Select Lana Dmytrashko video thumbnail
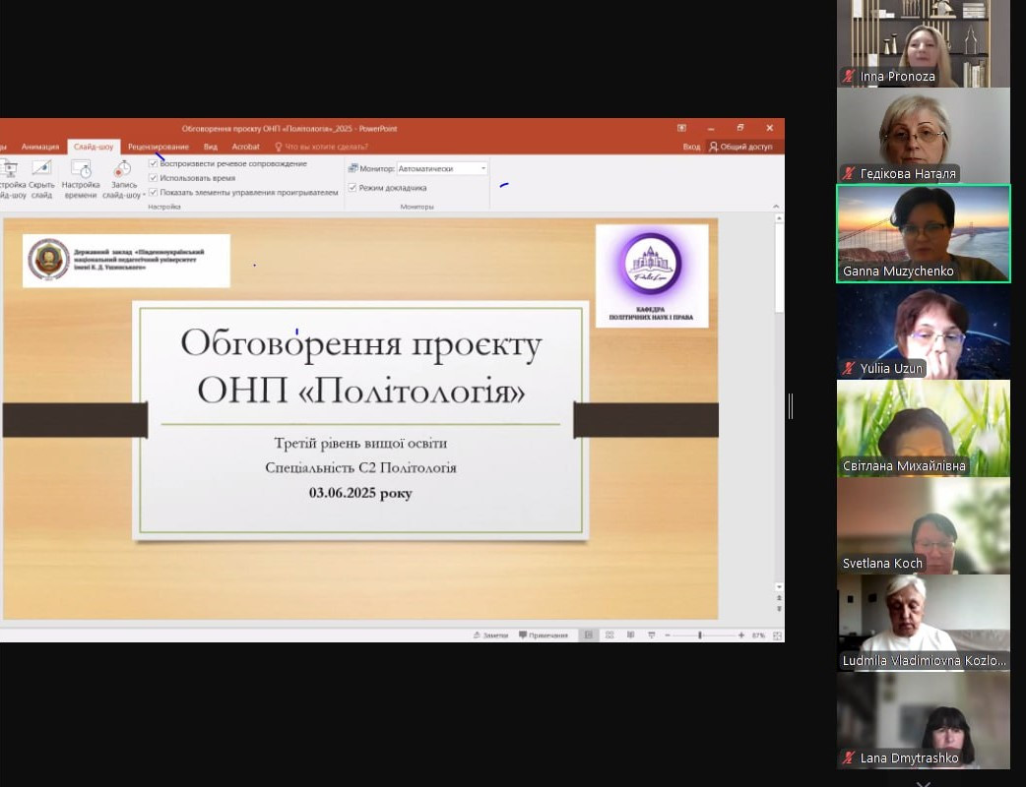 click(924, 720)
